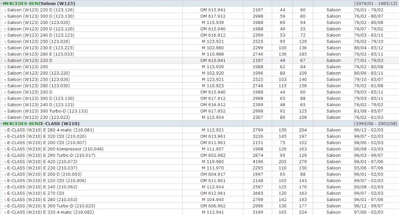Open Saloon 240 D (123.123) row dated 76/02 - 79/02

click(x=199, y=105)
